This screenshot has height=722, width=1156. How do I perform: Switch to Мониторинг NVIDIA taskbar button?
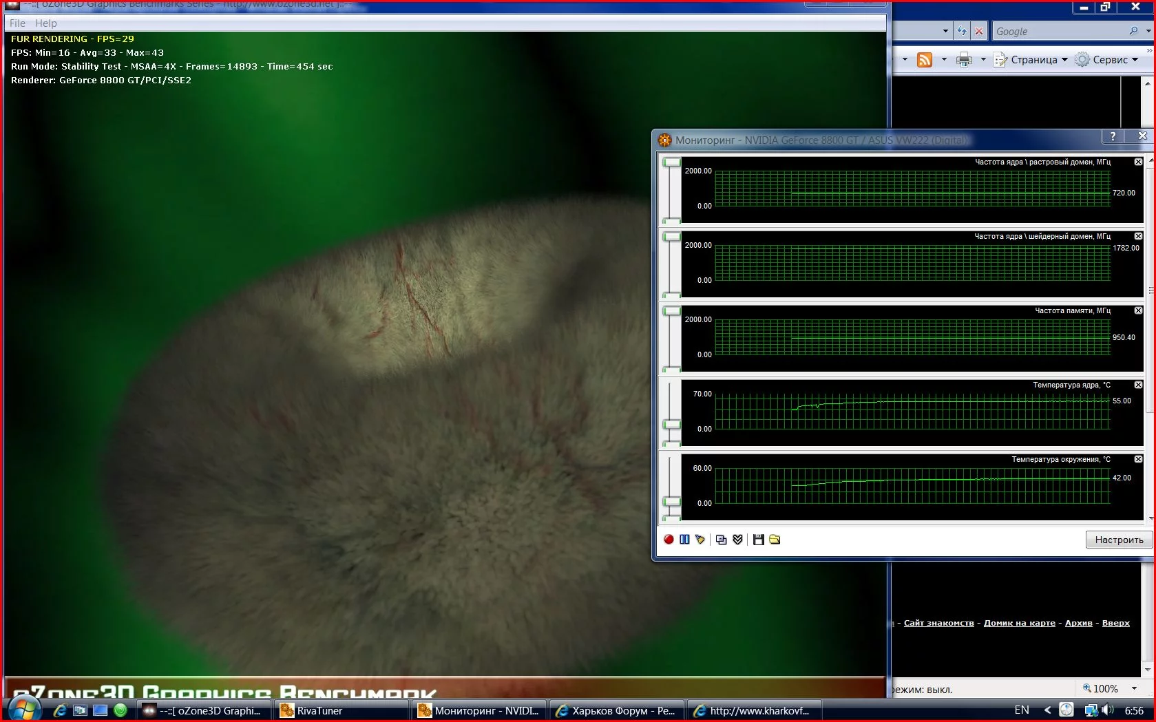tap(480, 710)
